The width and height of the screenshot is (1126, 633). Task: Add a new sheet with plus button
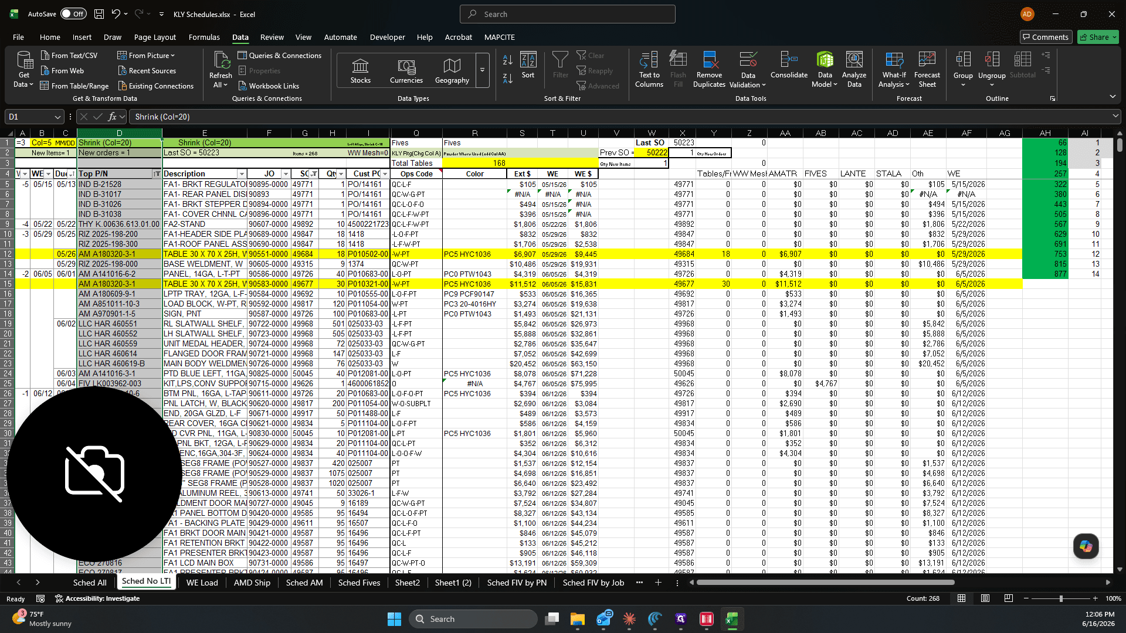[x=658, y=583]
